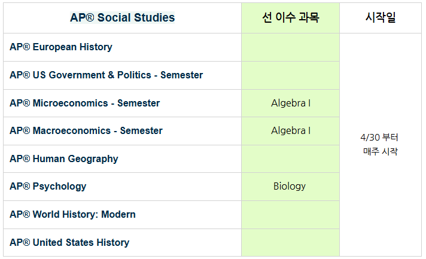Click AP® Human Geography course

(64, 159)
